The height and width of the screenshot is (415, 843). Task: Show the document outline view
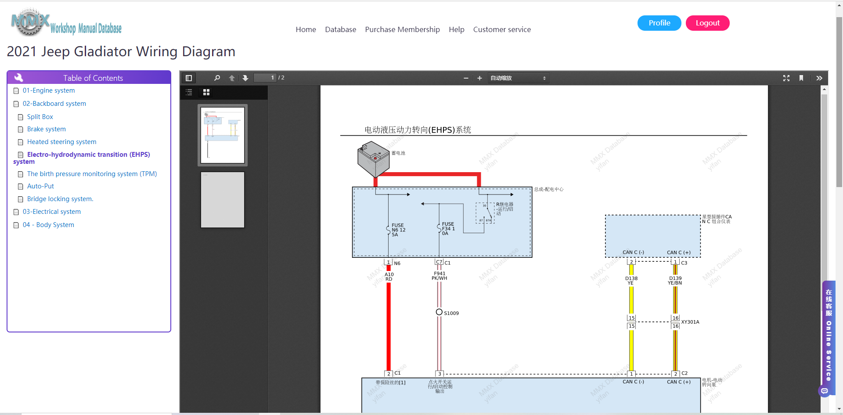point(189,92)
